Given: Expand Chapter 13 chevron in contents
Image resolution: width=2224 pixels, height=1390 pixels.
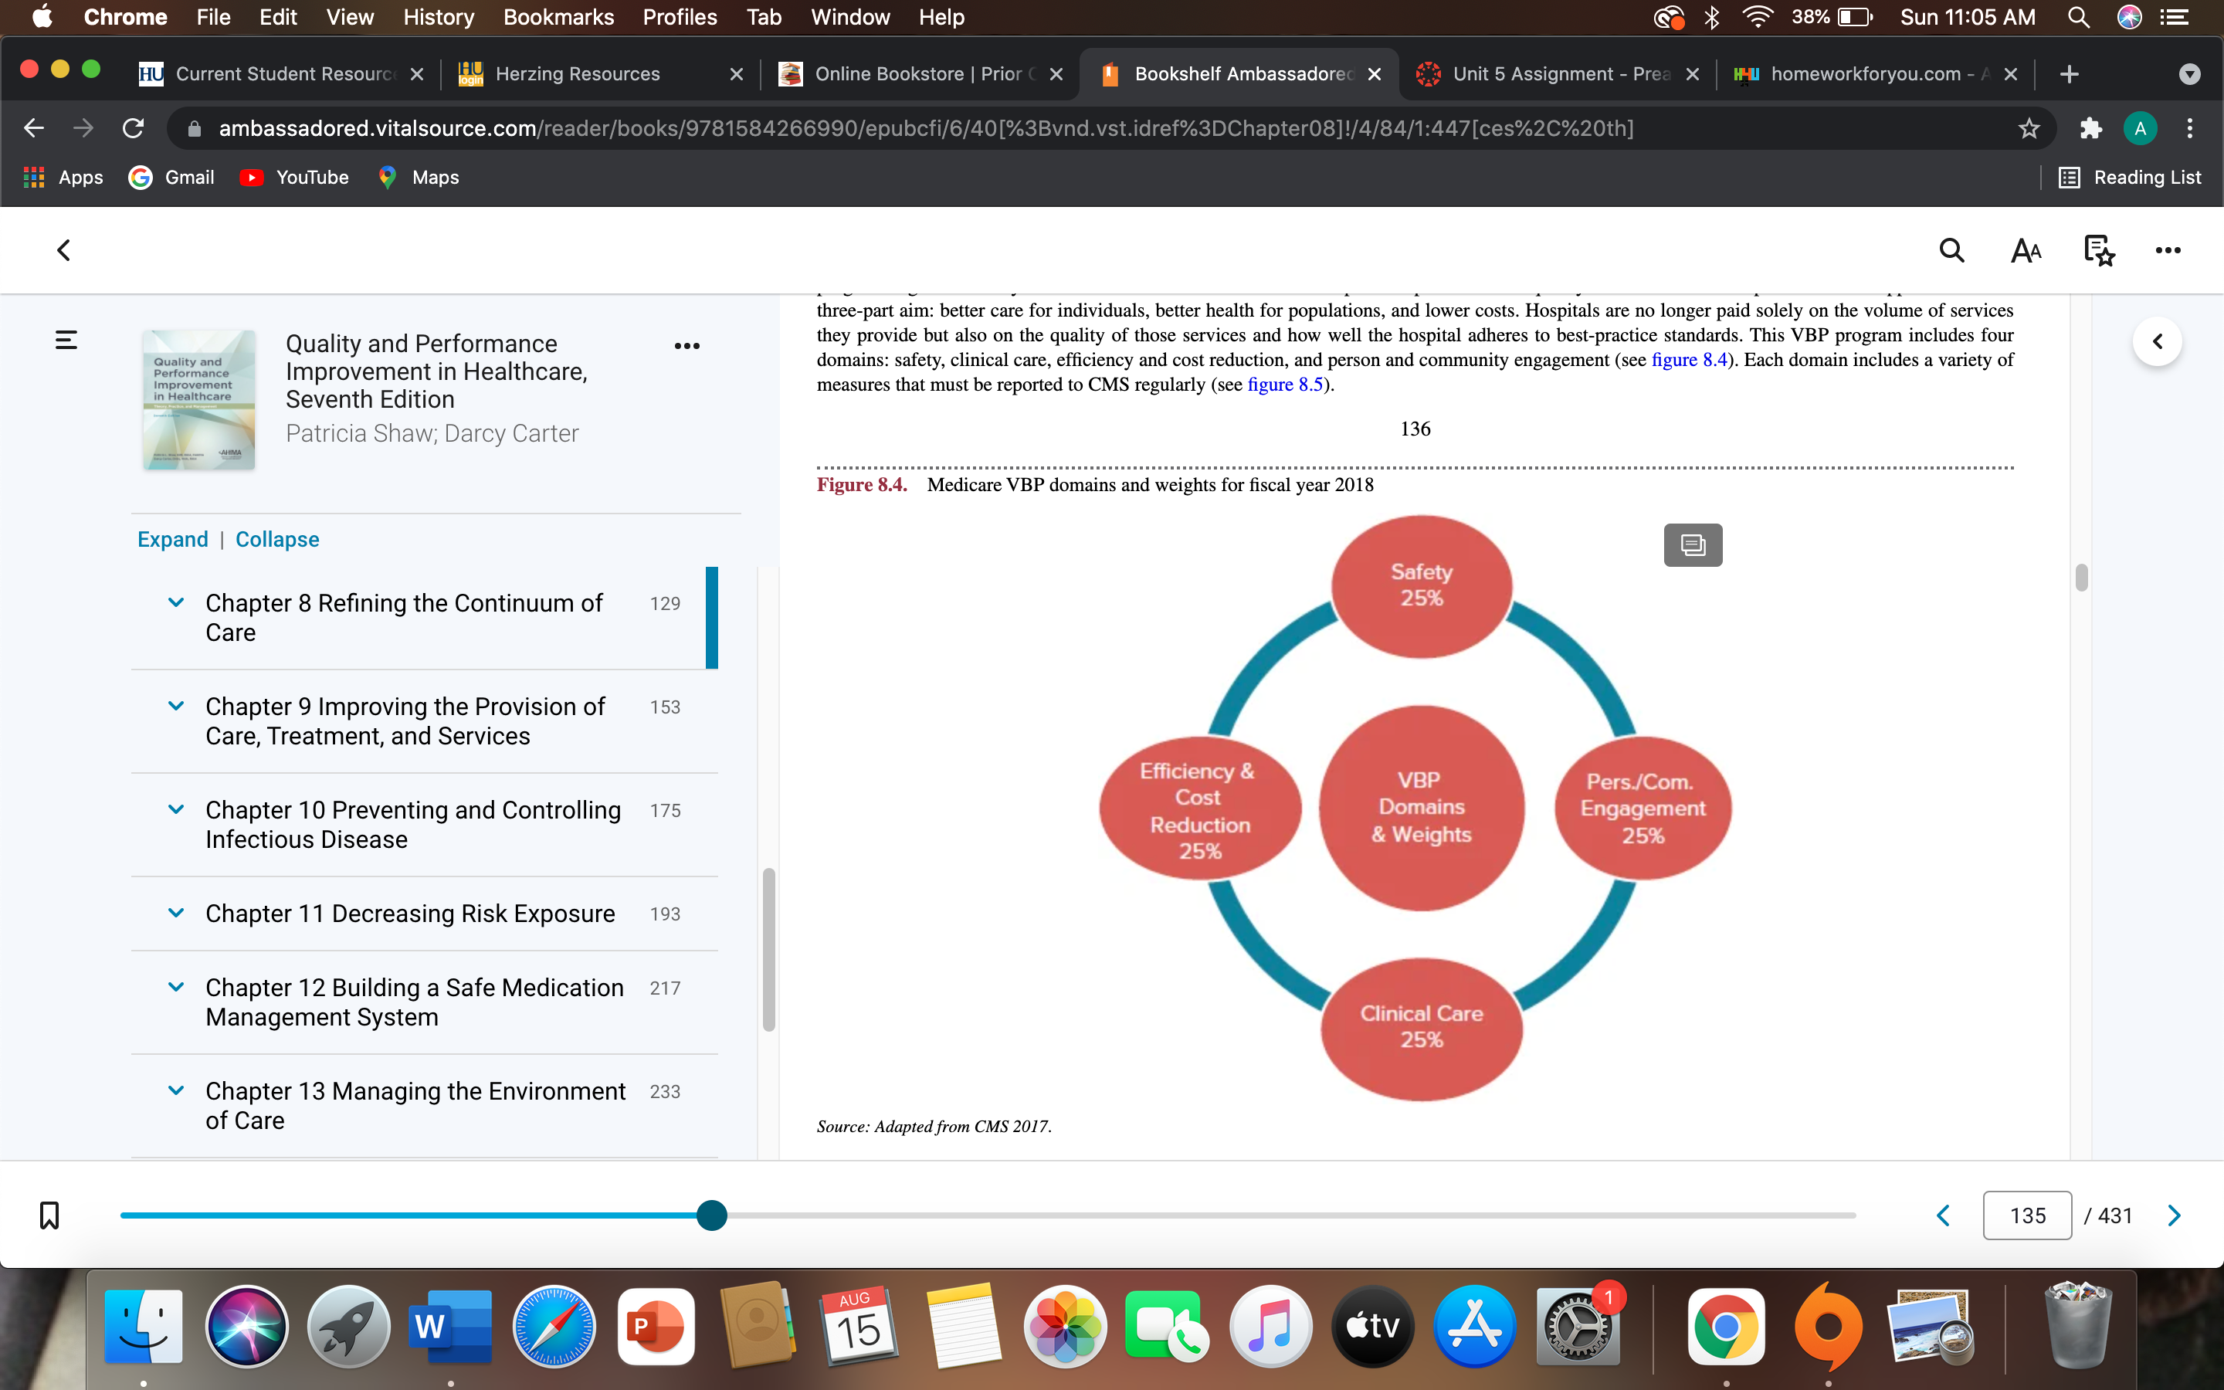Looking at the screenshot, I should click(175, 1090).
